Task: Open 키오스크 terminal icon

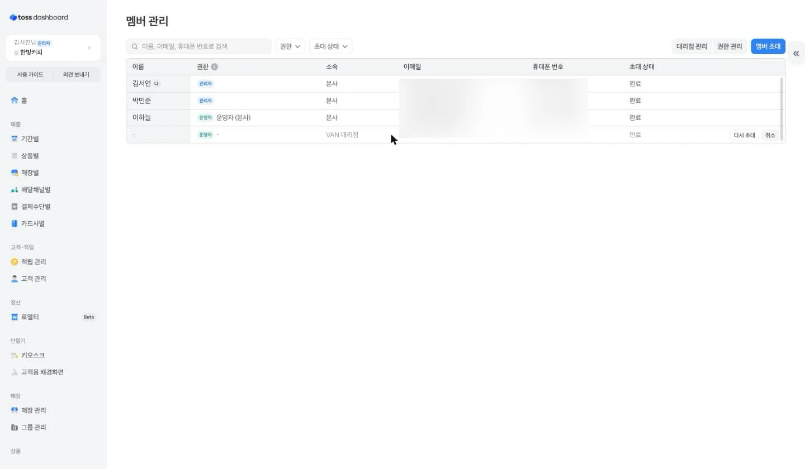Action: tap(15, 355)
